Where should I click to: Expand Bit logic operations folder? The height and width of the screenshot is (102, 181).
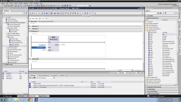point(146,24)
